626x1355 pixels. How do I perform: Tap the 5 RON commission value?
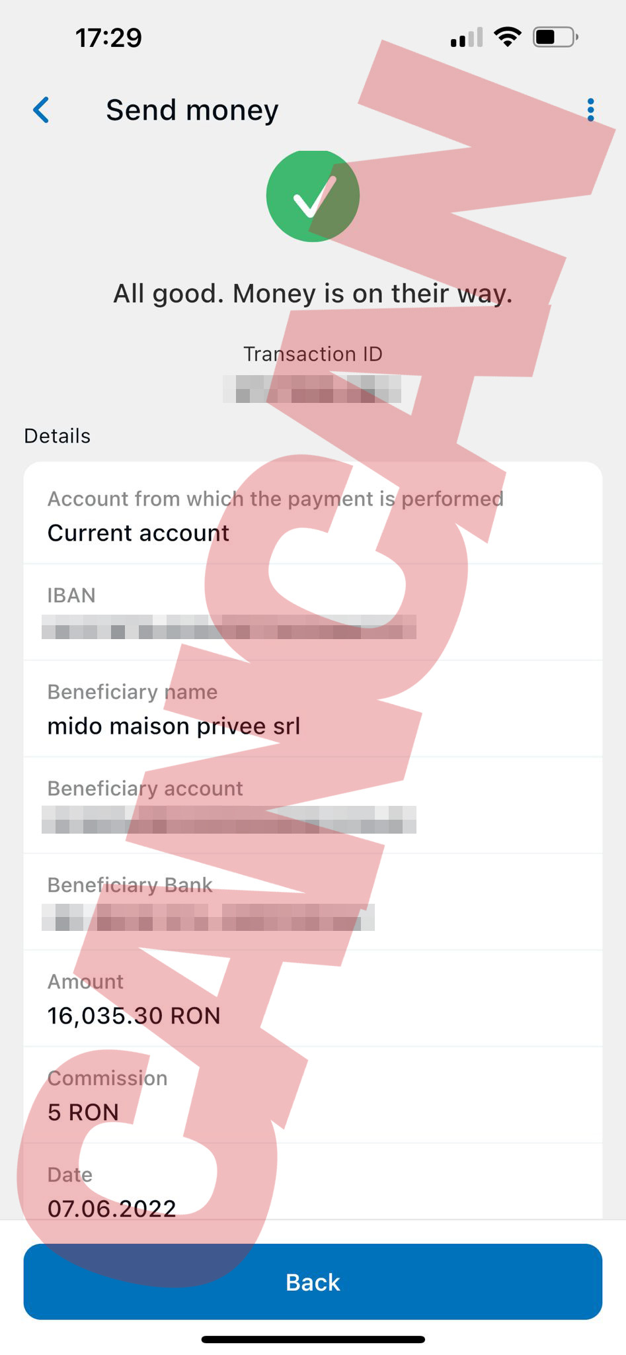[x=83, y=1112]
